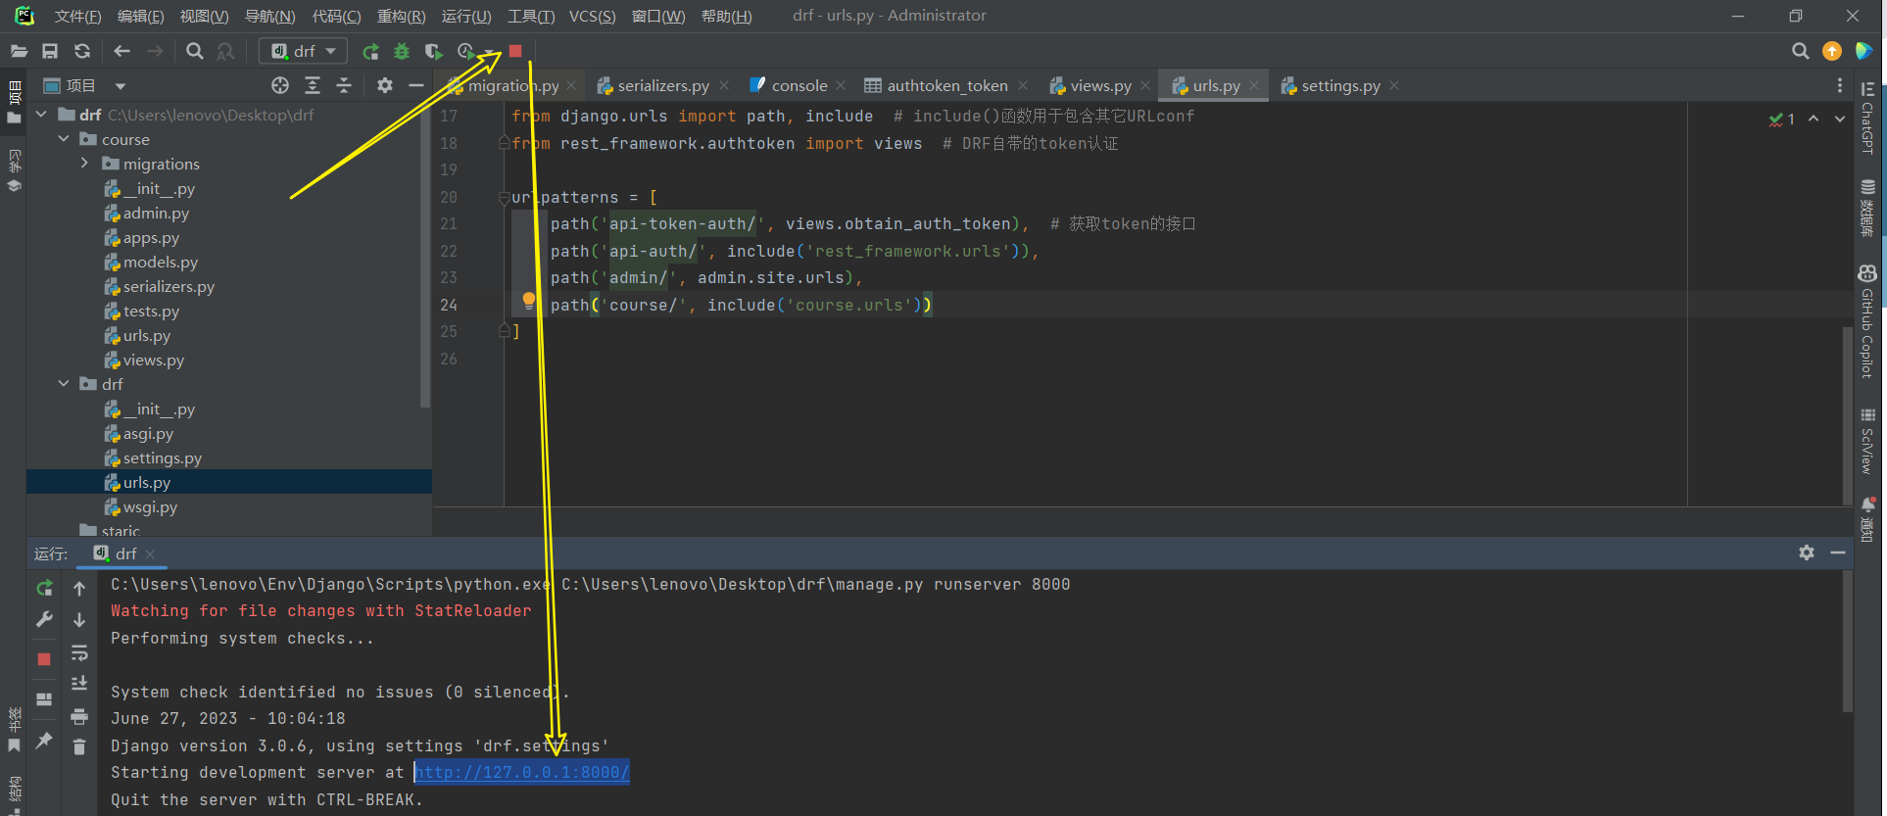Open the VCS(S) menu

click(592, 16)
